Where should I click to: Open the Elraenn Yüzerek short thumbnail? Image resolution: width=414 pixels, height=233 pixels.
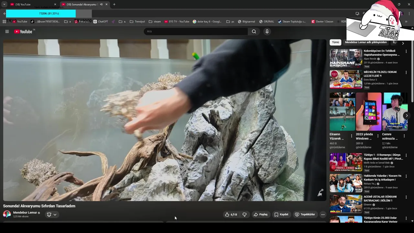pos(342,112)
